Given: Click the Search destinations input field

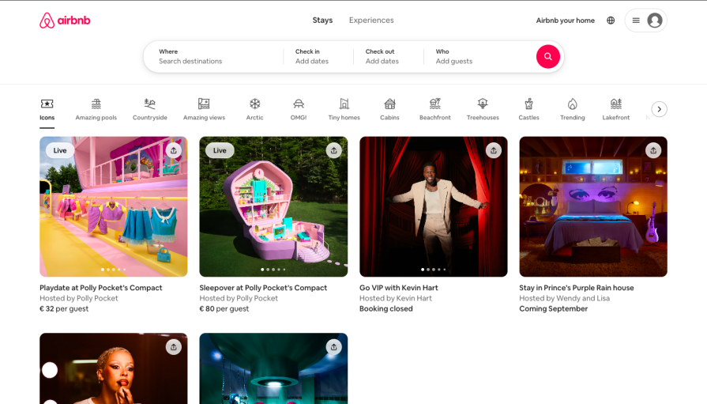Looking at the screenshot, I should pyautogui.click(x=213, y=61).
